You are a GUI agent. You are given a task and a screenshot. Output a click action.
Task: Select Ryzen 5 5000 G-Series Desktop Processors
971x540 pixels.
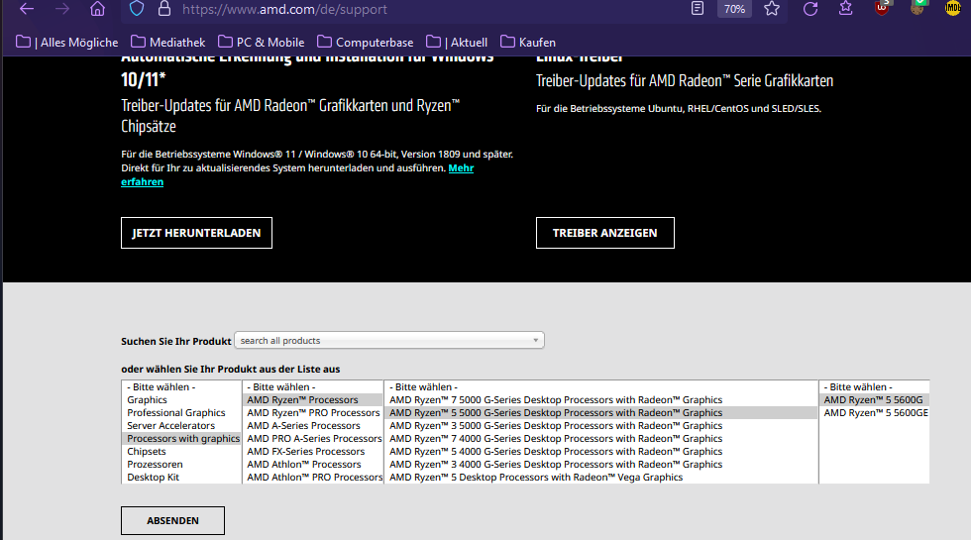tap(601, 413)
